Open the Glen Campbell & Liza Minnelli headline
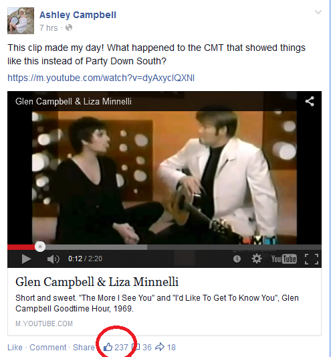 click(97, 282)
